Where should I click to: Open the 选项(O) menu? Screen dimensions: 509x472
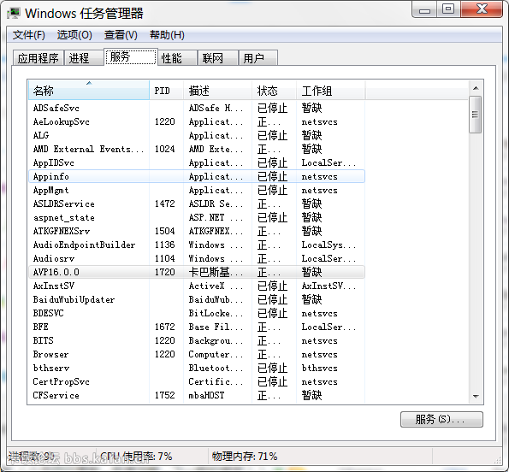tap(74, 35)
